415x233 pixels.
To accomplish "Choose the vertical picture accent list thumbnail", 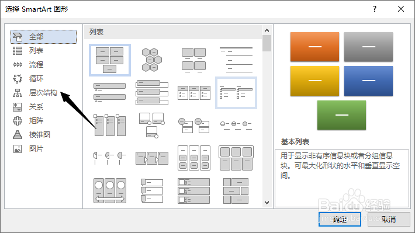I will coord(193,191).
